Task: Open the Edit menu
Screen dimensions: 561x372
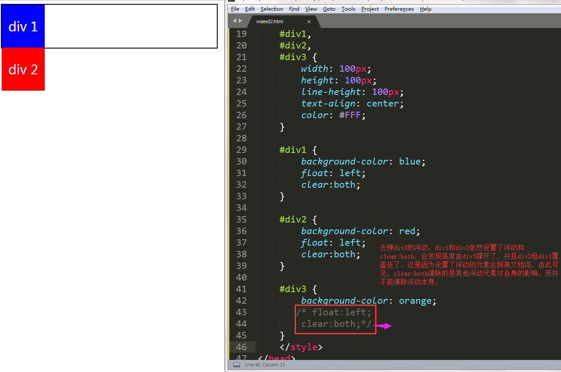Action: pos(250,9)
